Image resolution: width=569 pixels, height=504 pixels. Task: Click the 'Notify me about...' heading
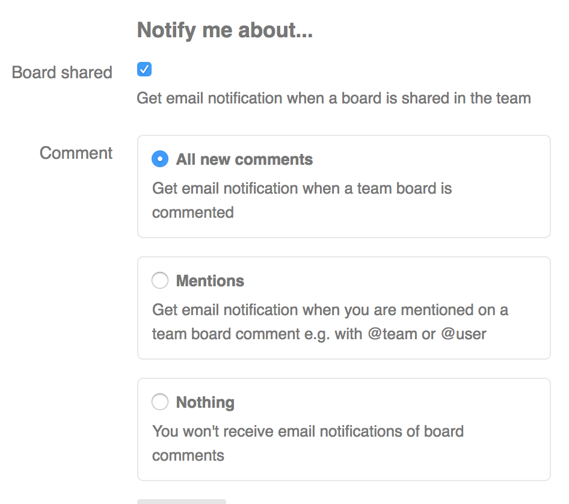tap(224, 29)
